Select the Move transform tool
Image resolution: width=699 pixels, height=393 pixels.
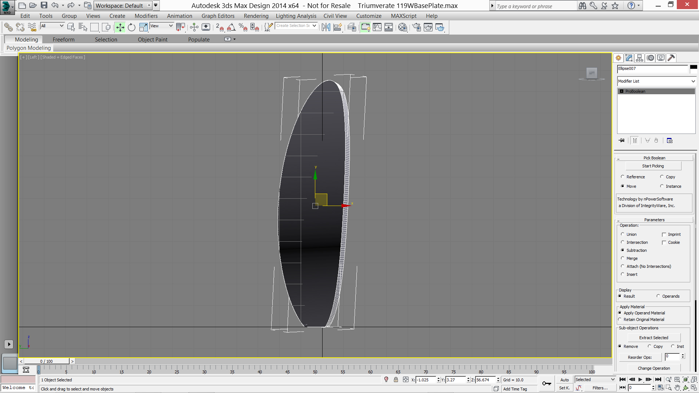click(121, 27)
